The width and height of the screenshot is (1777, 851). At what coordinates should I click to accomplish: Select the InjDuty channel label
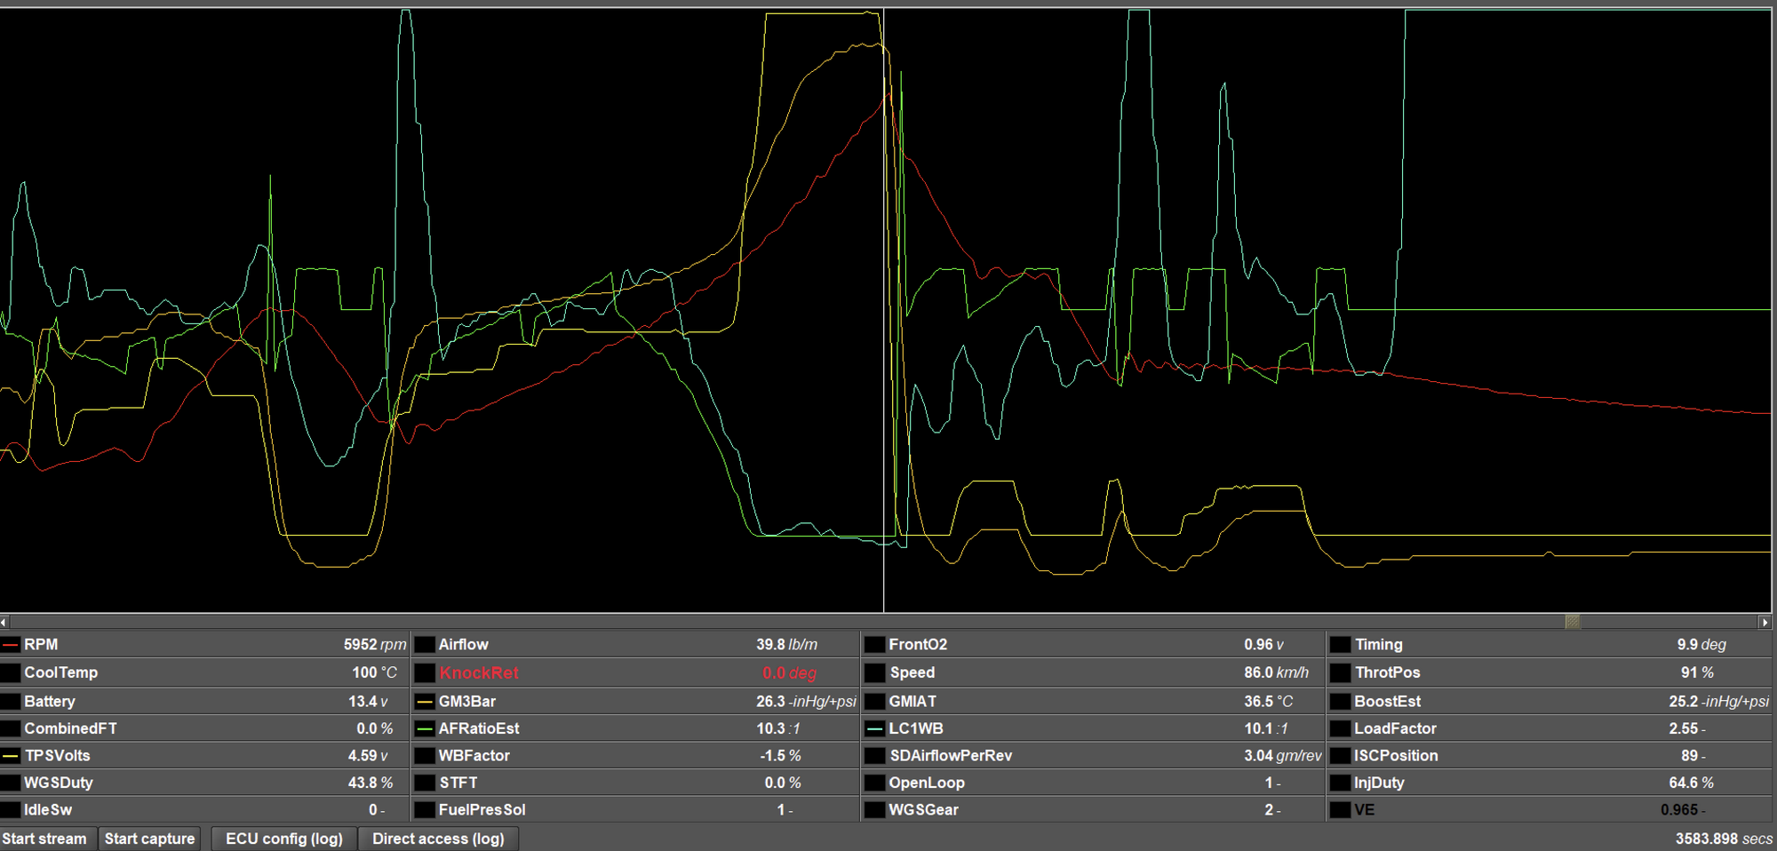[1379, 783]
